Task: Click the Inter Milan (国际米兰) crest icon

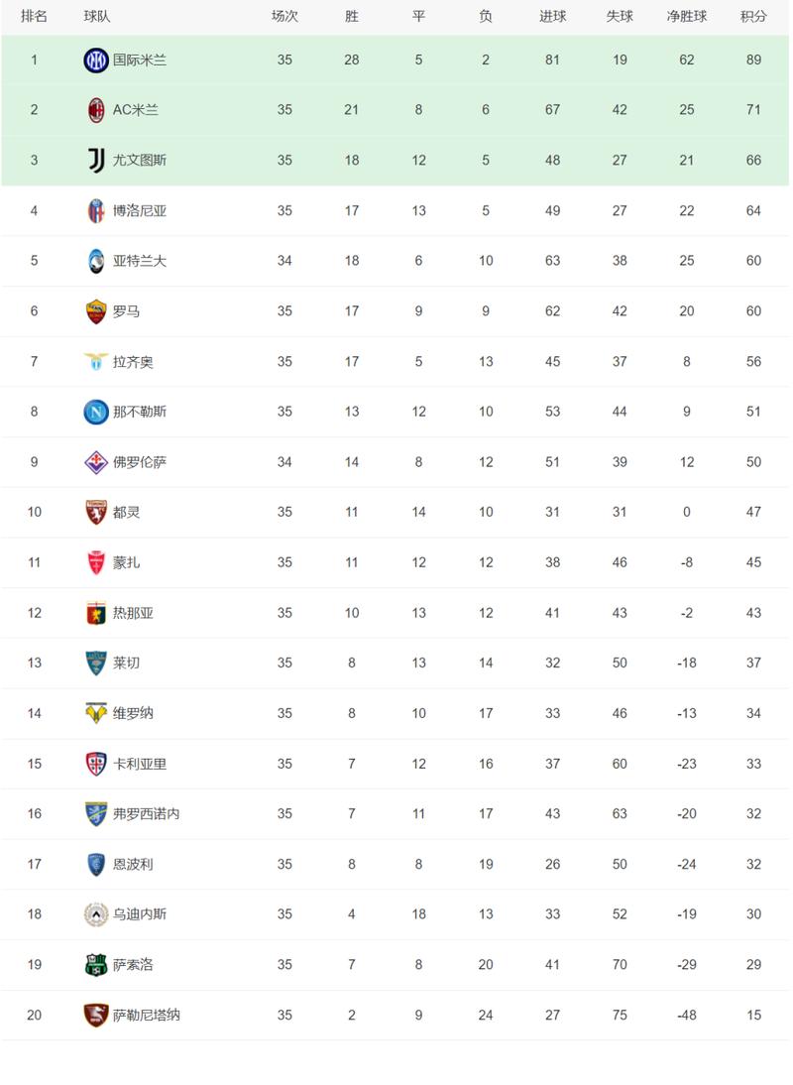Action: [x=96, y=60]
